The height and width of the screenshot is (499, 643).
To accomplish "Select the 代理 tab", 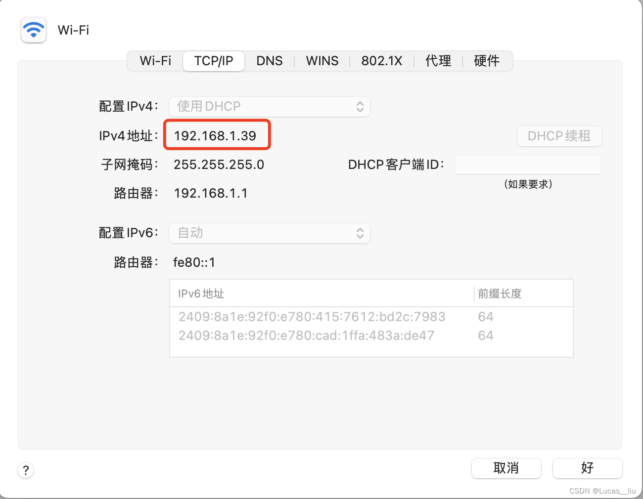I will 438,61.
